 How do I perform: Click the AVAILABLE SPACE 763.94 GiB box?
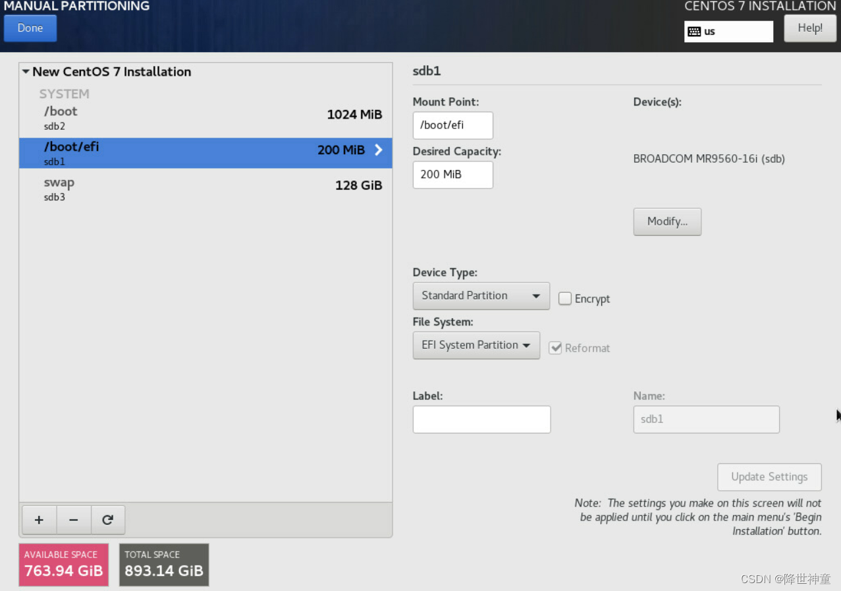click(64, 565)
